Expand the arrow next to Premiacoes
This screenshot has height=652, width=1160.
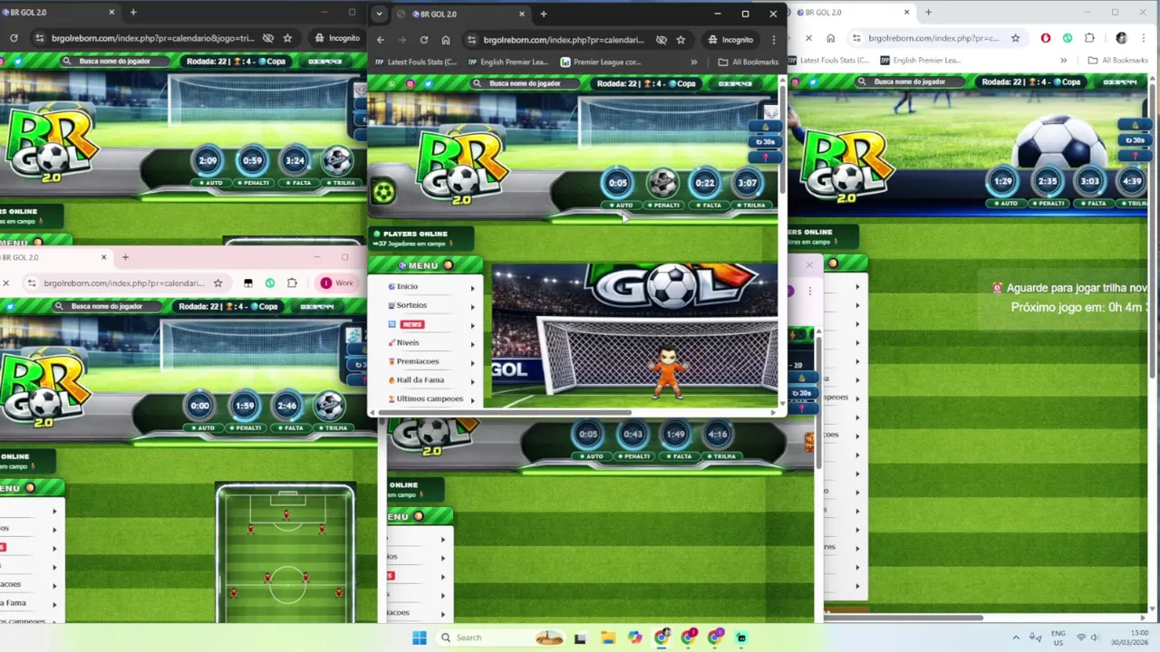point(472,362)
